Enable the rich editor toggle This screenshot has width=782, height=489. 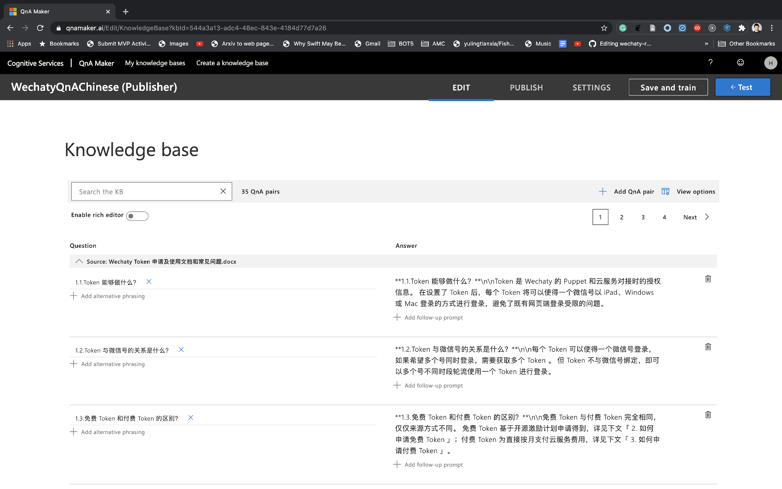137,216
